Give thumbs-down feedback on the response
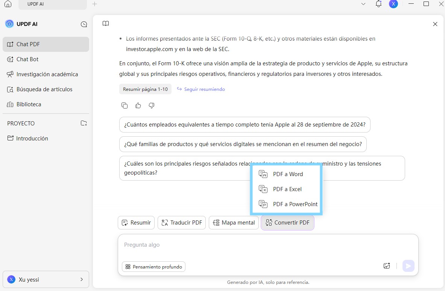445x291 pixels. (x=152, y=106)
